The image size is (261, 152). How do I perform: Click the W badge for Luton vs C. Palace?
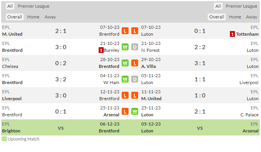pos(135,111)
